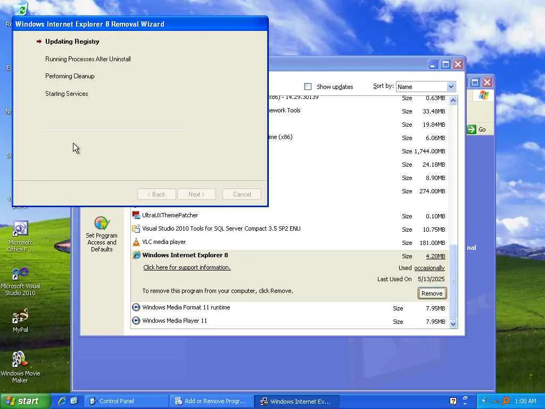Click the 1,744.00MB size entry
Screen dimensions: 545x409
(430, 151)
